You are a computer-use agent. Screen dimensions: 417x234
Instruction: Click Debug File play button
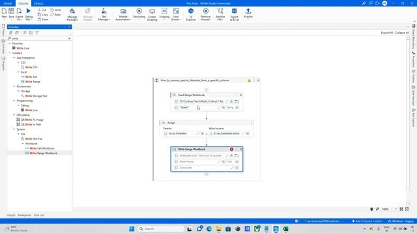(29, 14)
